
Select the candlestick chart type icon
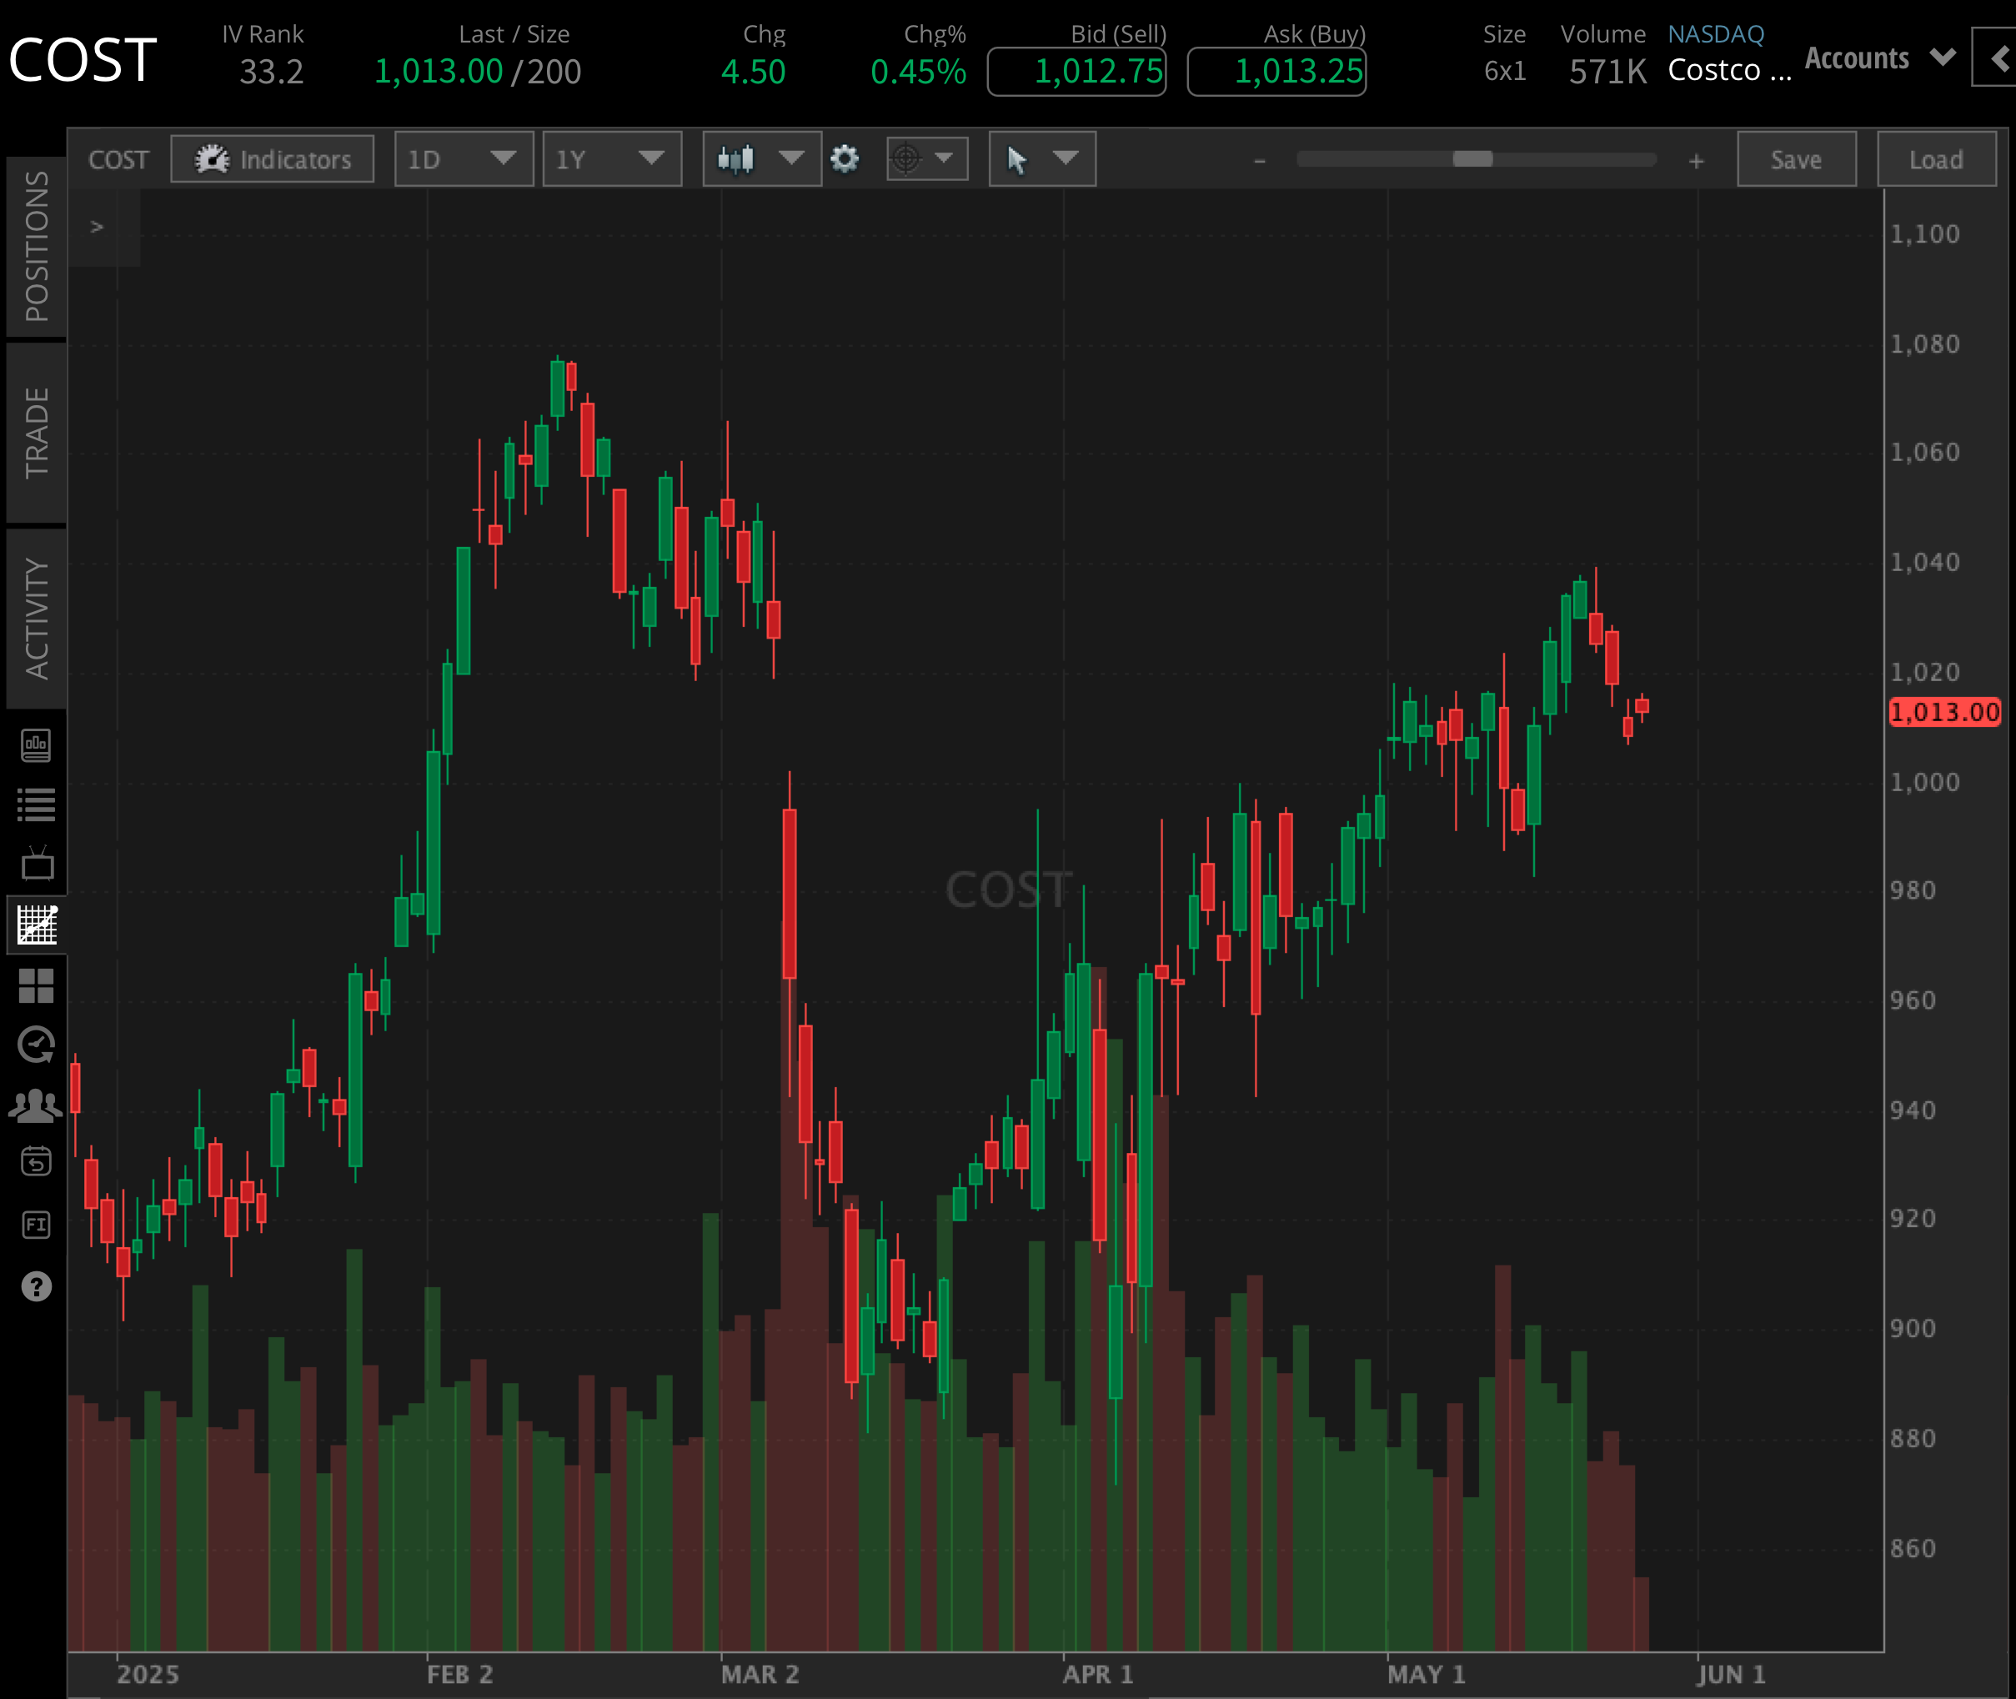[x=737, y=160]
